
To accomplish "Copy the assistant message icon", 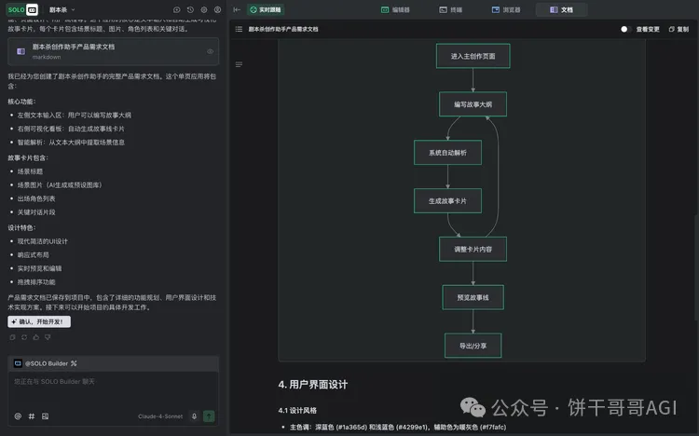I will (12, 337).
